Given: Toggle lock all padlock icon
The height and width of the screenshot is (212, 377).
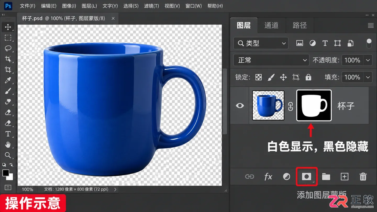Looking at the screenshot, I should [x=308, y=77].
